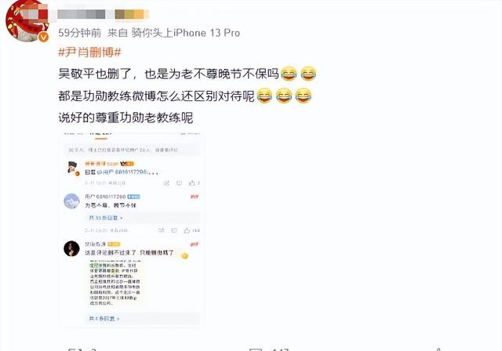Click the dark avatar of third commenter
This screenshot has height=351, width=502.
71,248
